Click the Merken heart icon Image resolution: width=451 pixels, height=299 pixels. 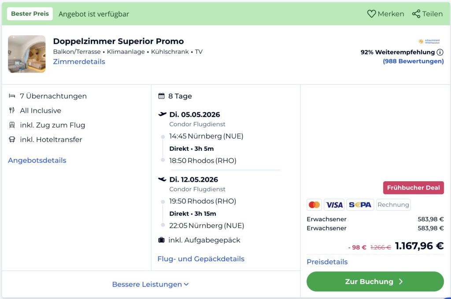372,14
